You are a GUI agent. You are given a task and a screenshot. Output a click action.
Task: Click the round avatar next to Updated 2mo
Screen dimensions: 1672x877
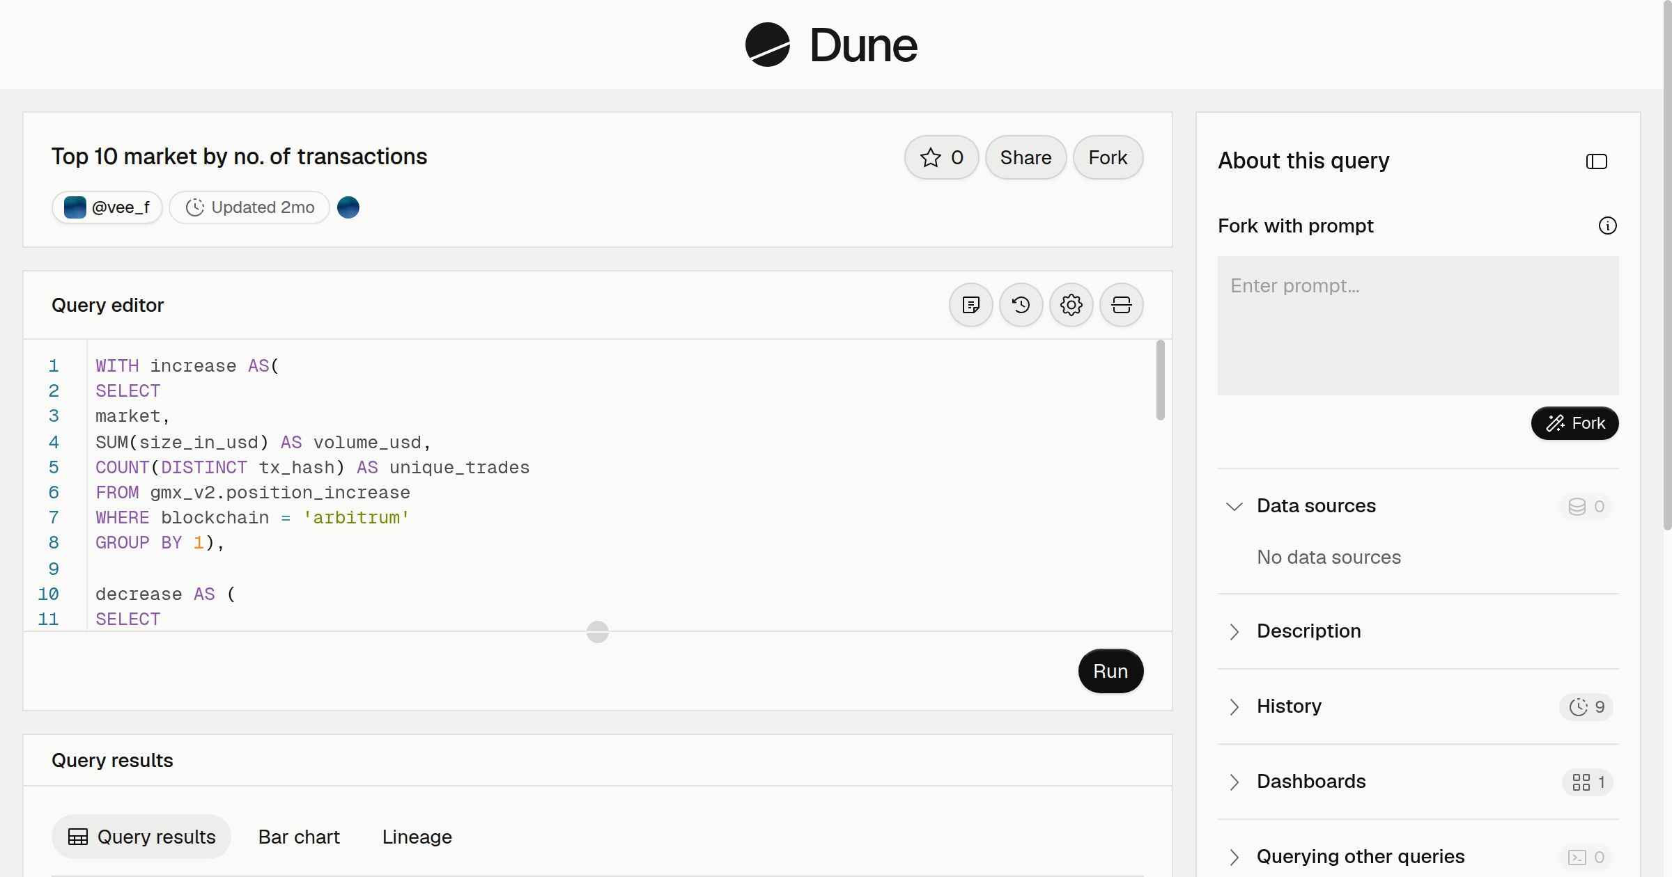tap(348, 207)
